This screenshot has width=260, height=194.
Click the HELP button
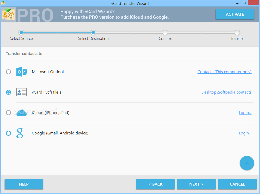(24, 184)
